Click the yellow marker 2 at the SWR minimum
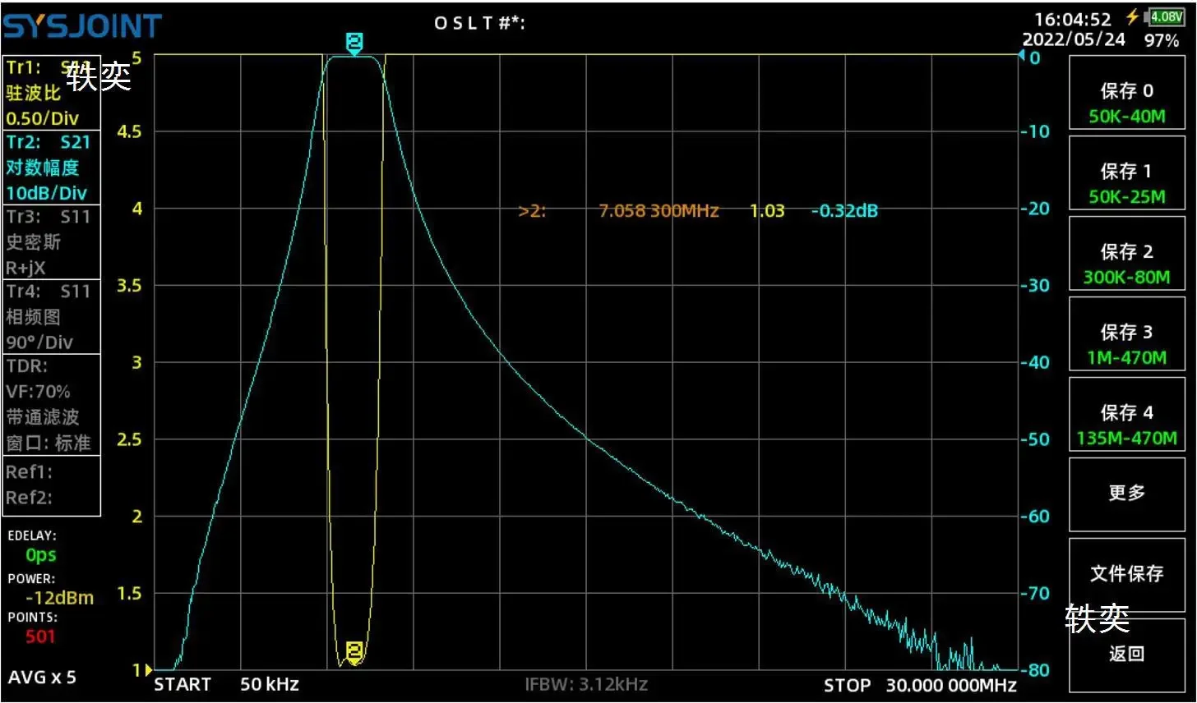This screenshot has width=1197, height=703. coord(354,652)
